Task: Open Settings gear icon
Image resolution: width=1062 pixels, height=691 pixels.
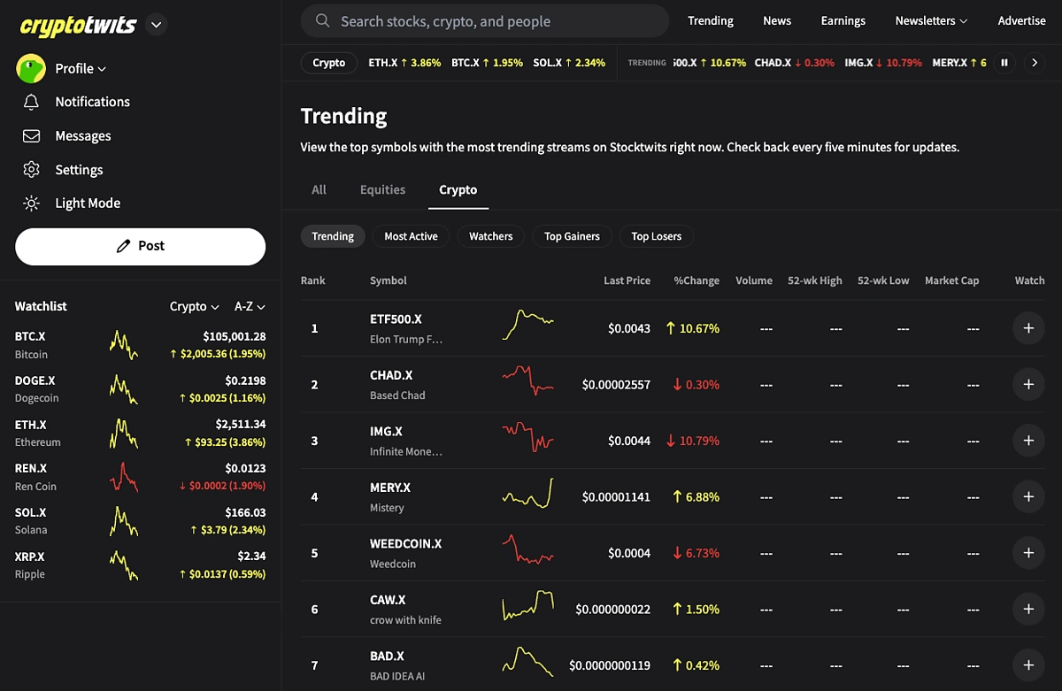Action: point(32,170)
